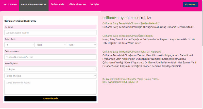Click the Siz Karar Verin Yeter text
This screenshot has width=203, height=109.
coord(130,43)
